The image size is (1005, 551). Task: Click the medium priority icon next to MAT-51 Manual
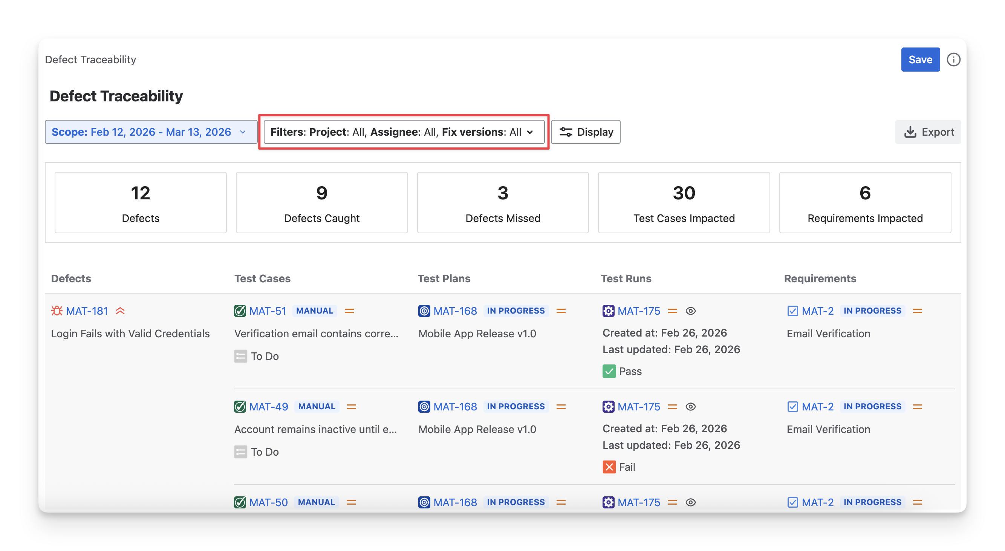[349, 311]
